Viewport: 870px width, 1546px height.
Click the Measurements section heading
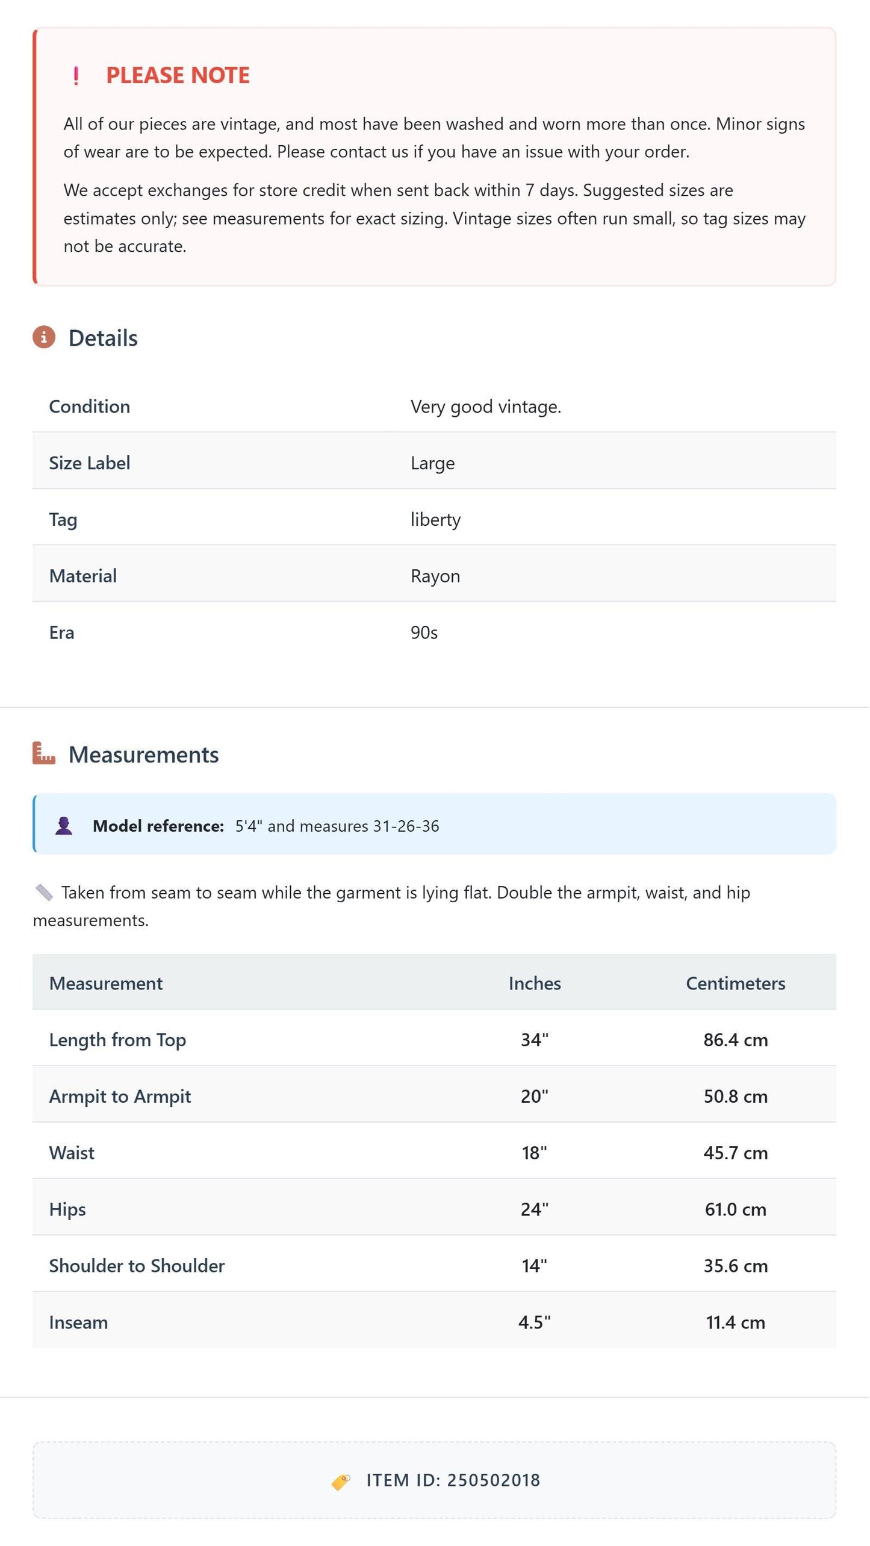pyautogui.click(x=144, y=755)
